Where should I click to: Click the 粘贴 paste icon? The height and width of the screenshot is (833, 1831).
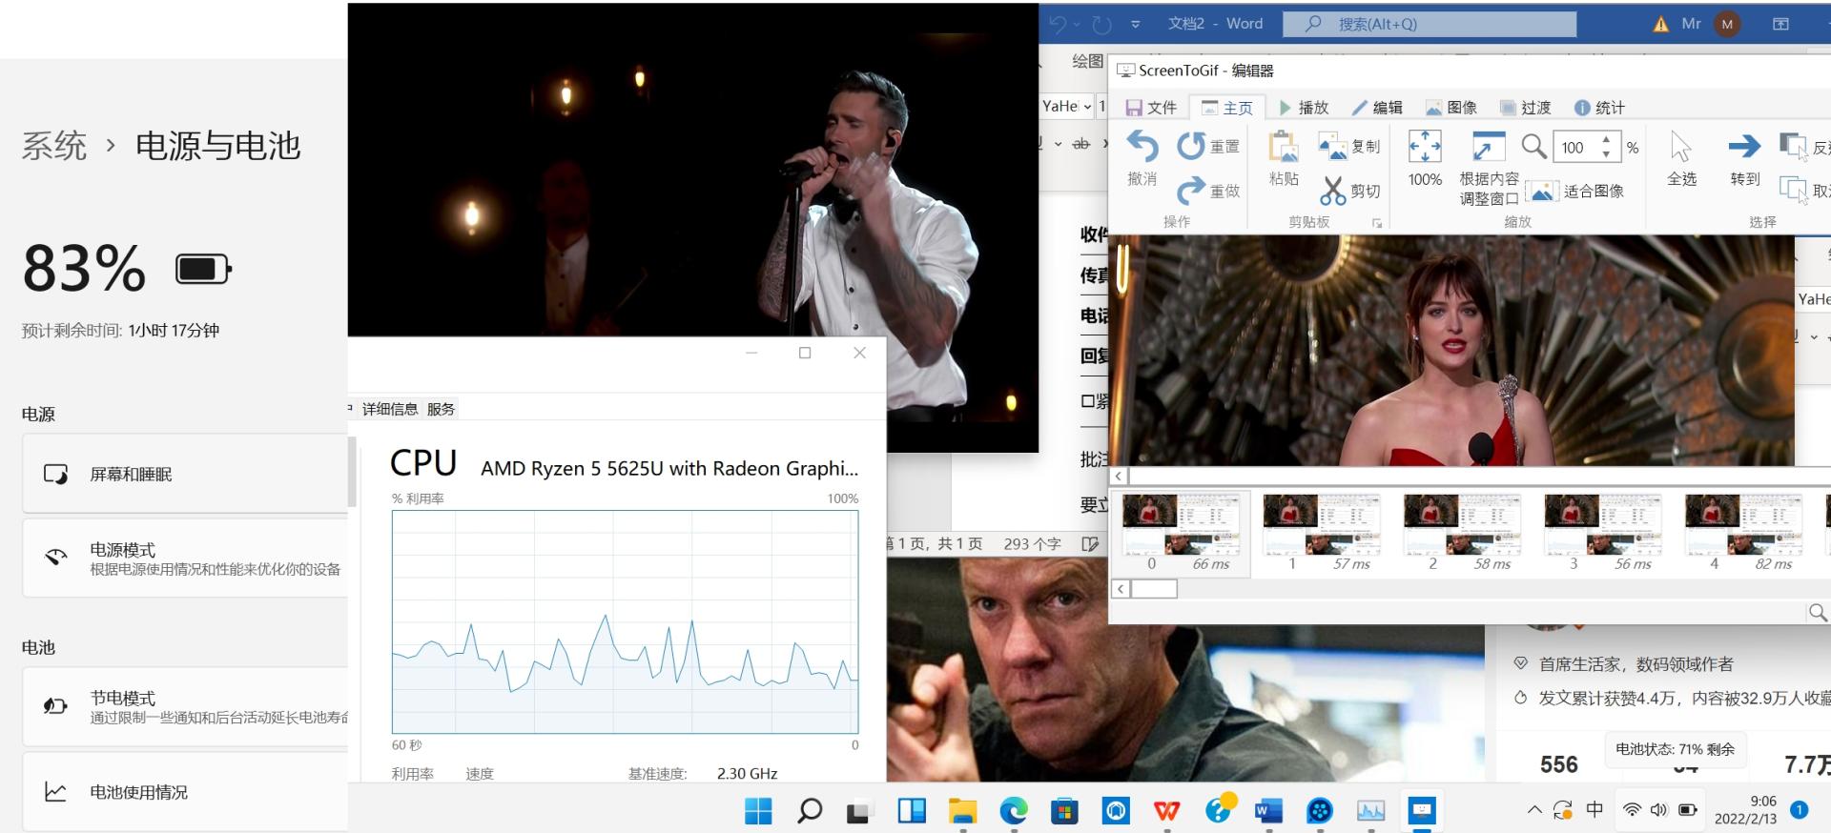point(1284,148)
